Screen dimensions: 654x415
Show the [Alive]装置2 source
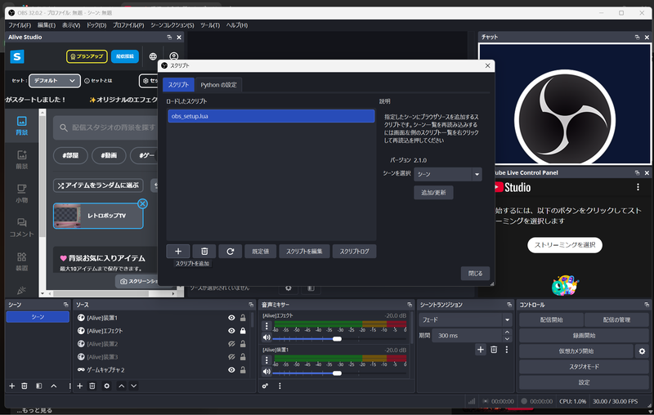231,344
